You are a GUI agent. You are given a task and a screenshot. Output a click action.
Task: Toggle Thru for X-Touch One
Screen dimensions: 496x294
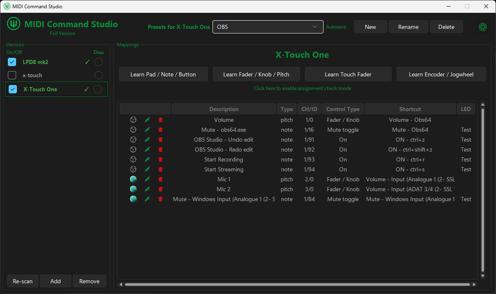[98, 89]
